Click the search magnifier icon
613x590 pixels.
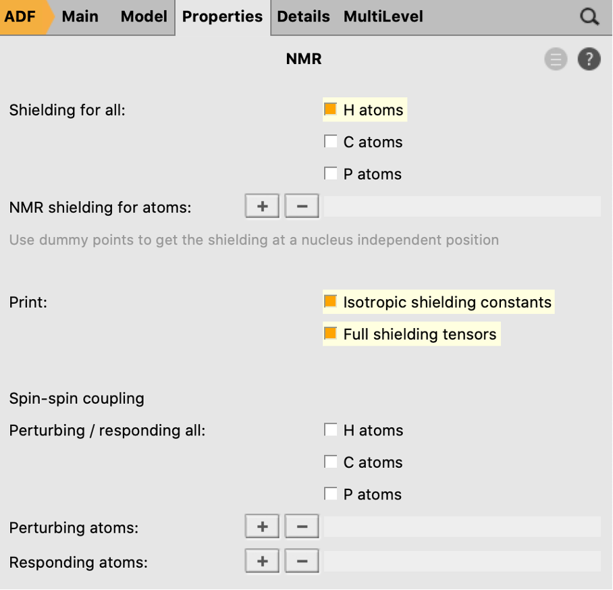tap(589, 17)
